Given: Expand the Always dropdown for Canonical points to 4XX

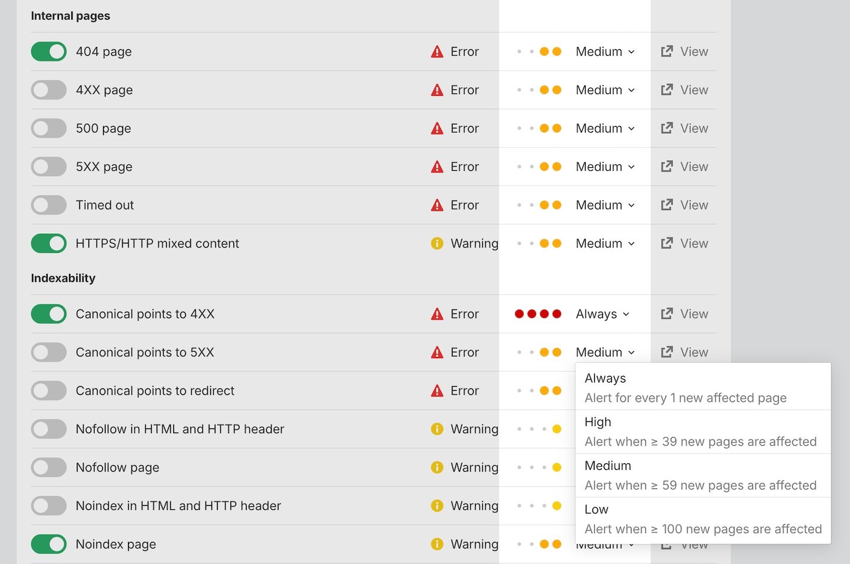Looking at the screenshot, I should 602,314.
